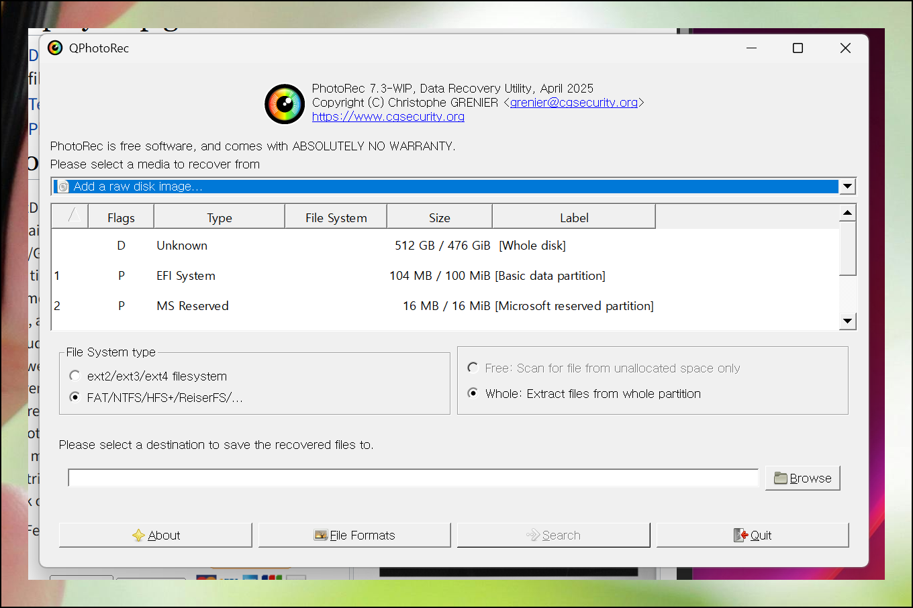Screen dimensions: 913x608
Task: Select Whole: extract files from whole partition
Action: pos(473,393)
